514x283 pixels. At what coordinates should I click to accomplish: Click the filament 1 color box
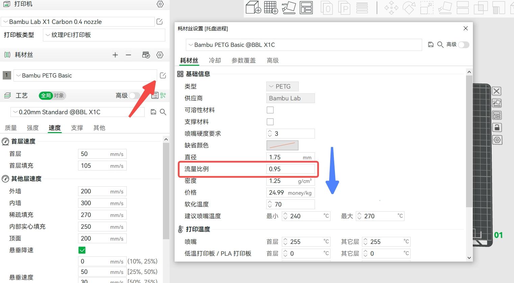tap(6, 75)
